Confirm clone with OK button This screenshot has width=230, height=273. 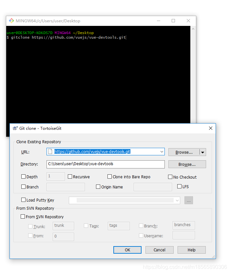click(x=127, y=250)
